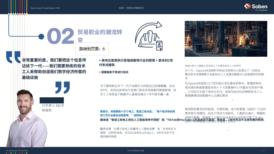Click the Page 9 number in footer
274x154 pixels.
point(263,150)
